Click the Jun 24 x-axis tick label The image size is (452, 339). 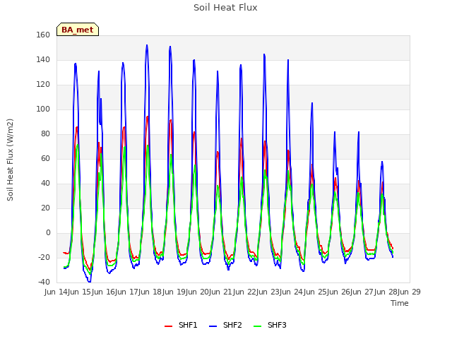292,292
